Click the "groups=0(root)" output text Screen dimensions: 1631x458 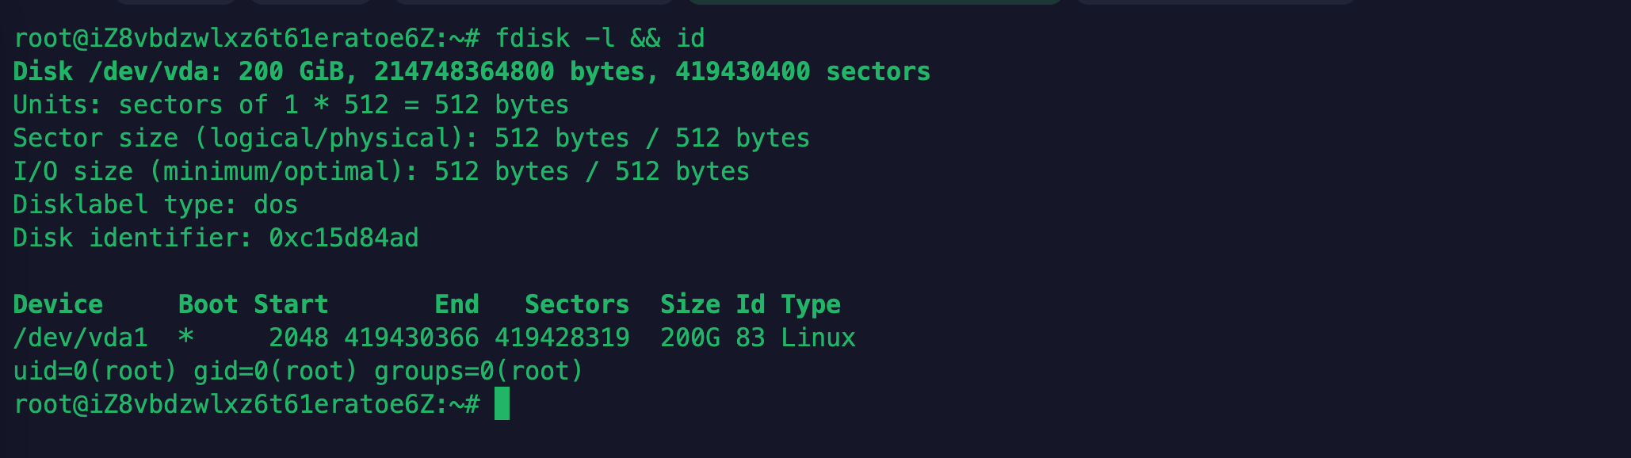click(479, 371)
